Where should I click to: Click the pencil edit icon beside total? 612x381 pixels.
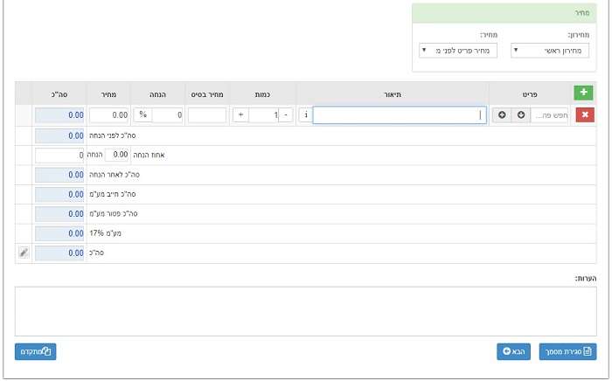tap(24, 253)
